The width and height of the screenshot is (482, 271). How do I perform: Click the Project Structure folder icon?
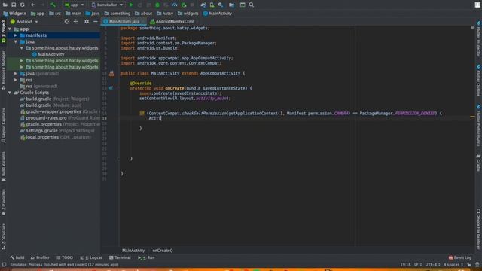(231, 5)
